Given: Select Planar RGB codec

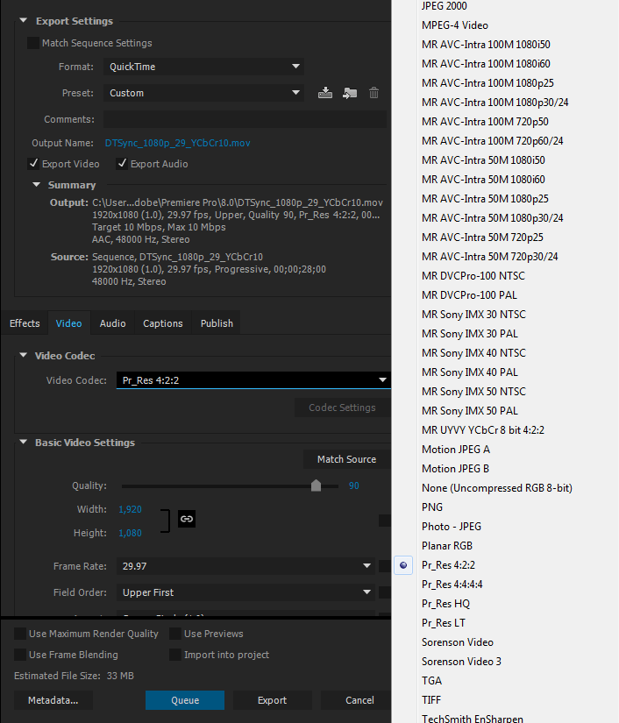Looking at the screenshot, I should point(447,546).
